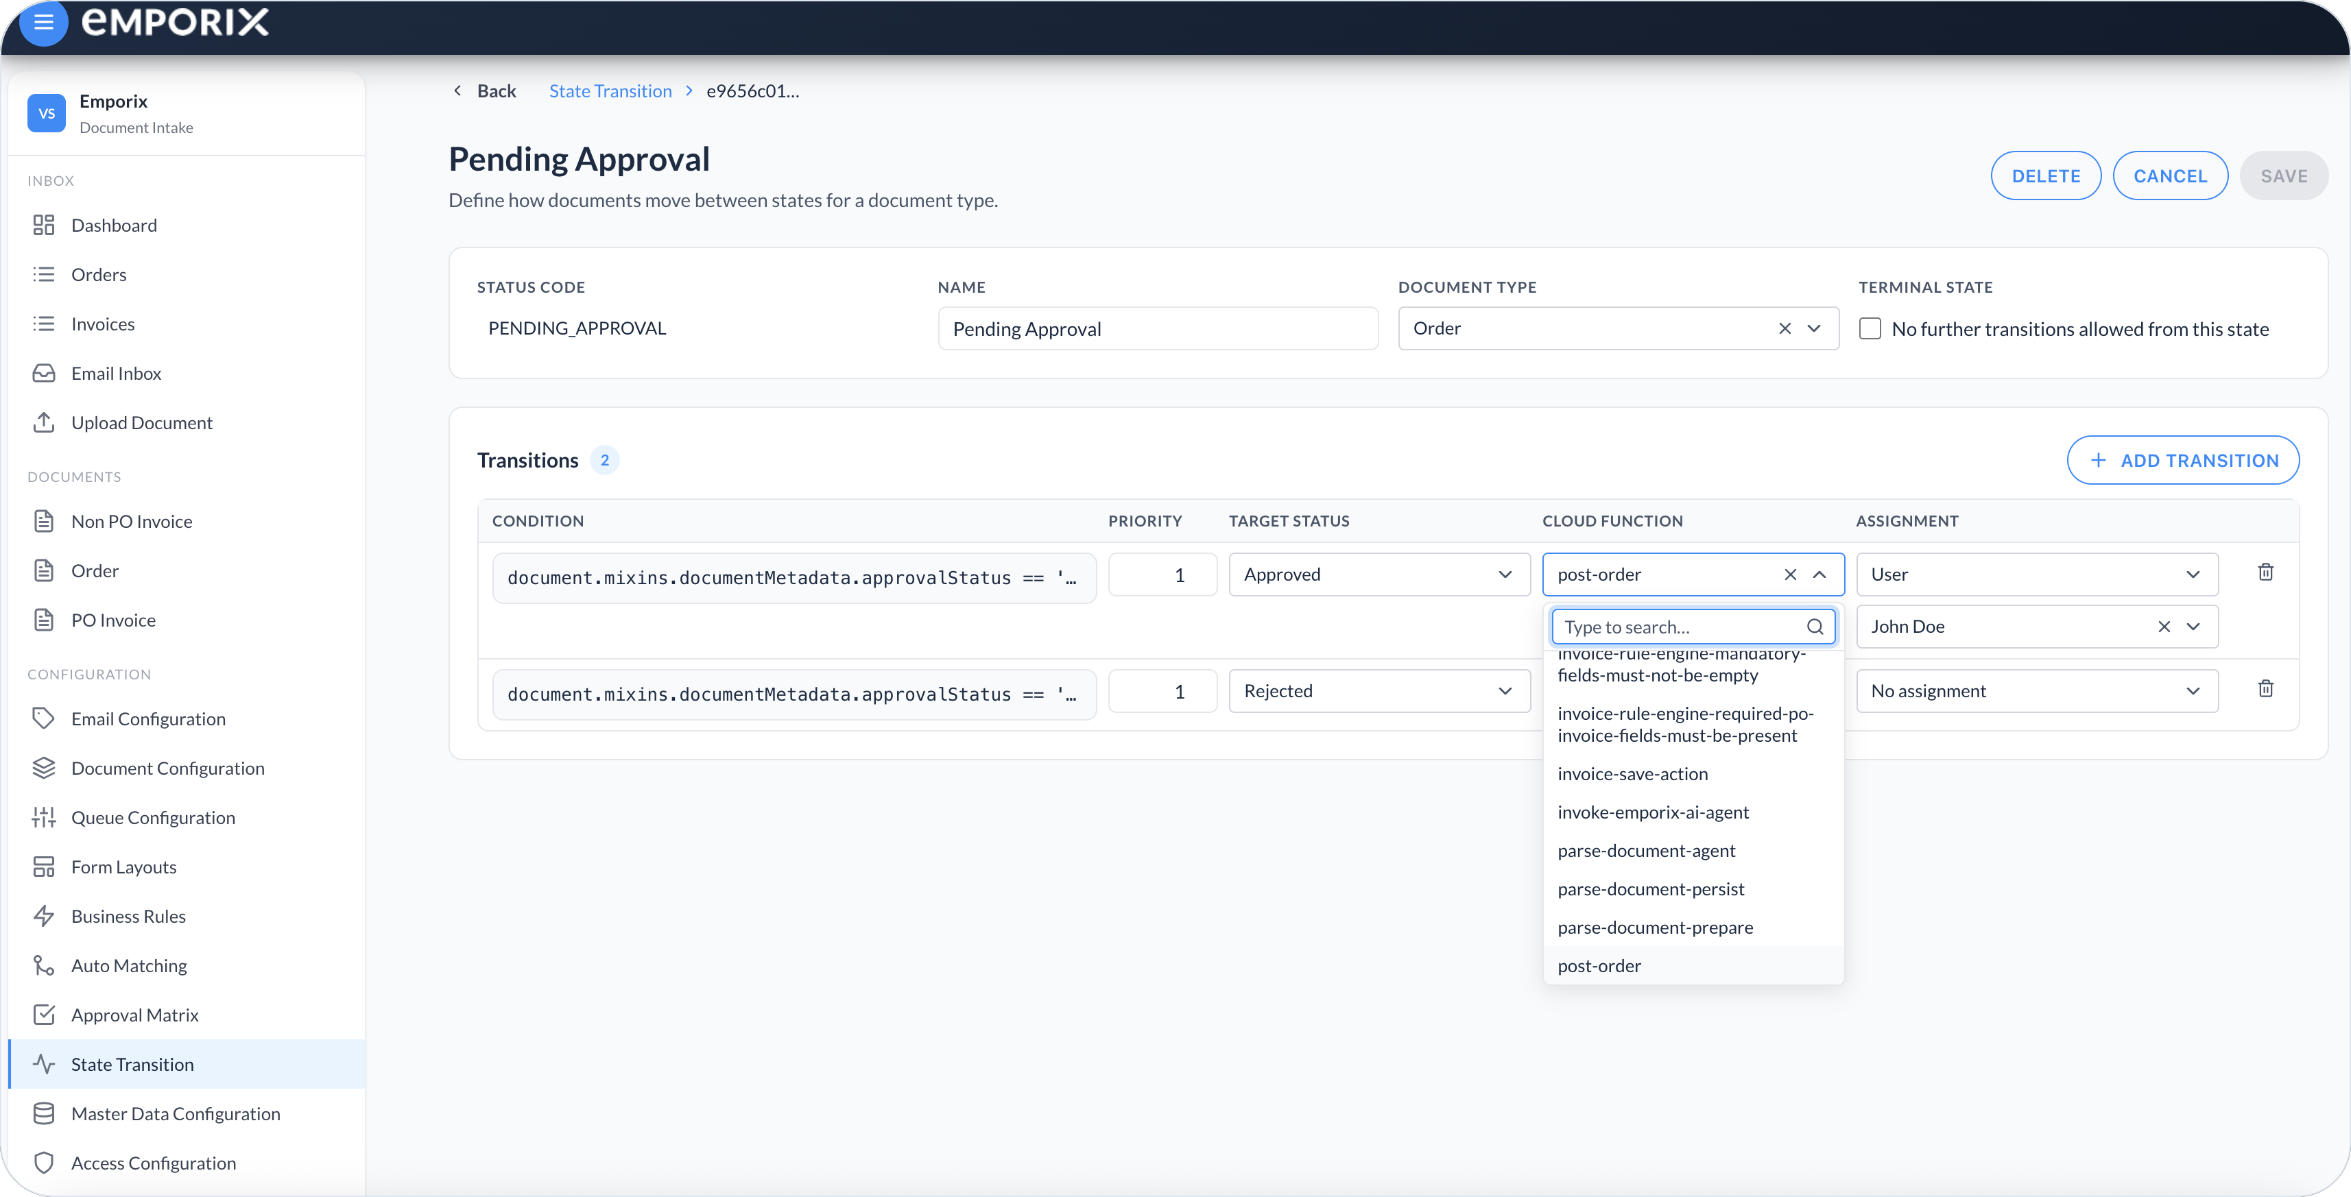2351x1197 pixels.
Task: Click the search magnifier in function dropdown
Action: 1815,627
